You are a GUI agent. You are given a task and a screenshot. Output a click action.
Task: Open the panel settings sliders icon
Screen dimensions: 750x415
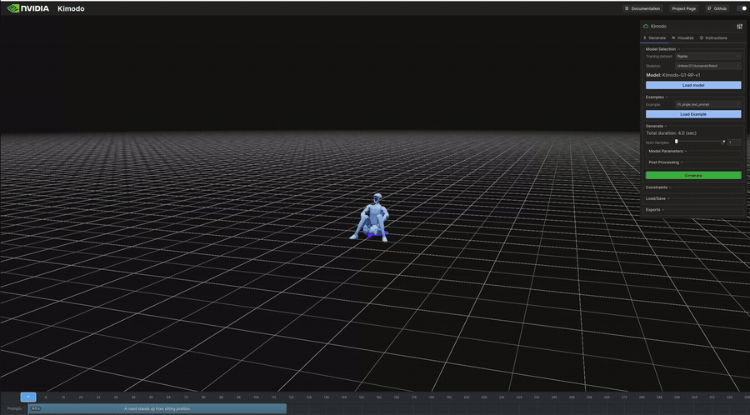(x=739, y=27)
